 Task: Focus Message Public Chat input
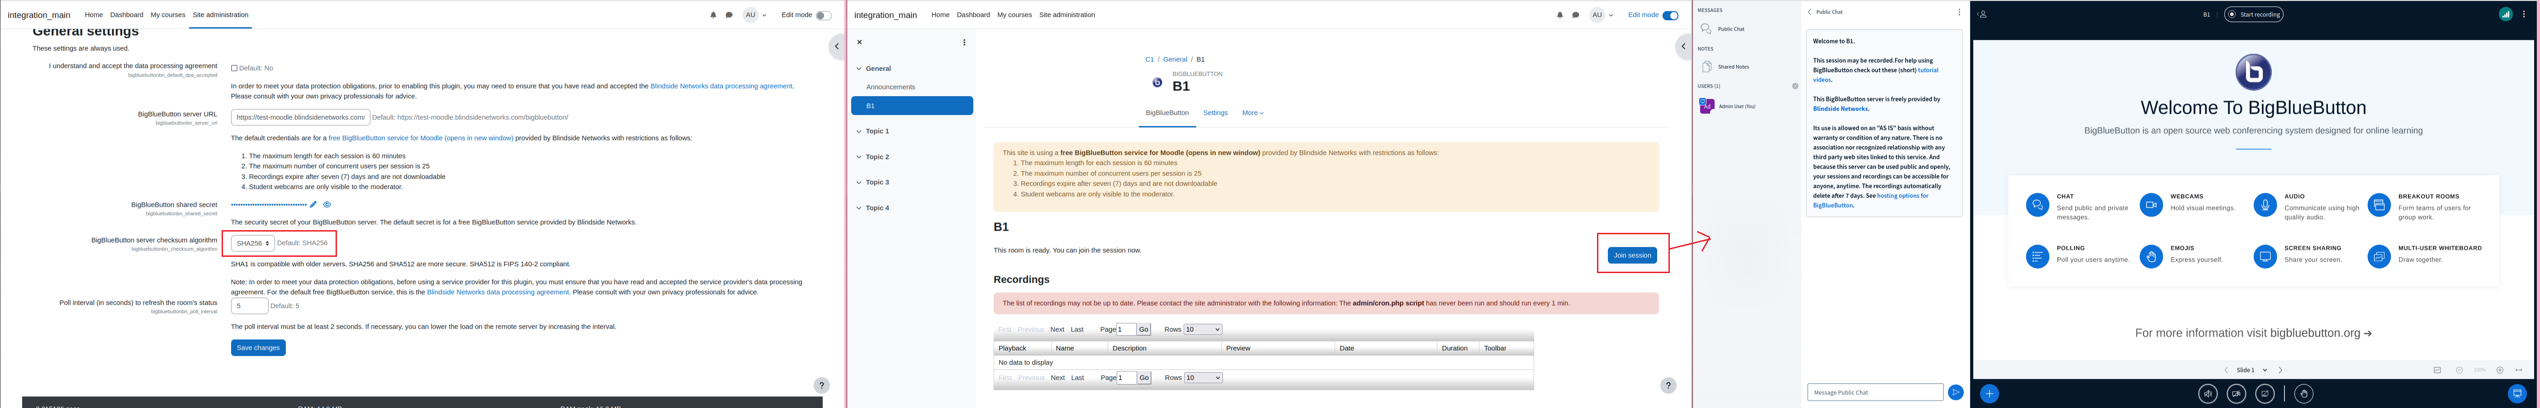1876,392
